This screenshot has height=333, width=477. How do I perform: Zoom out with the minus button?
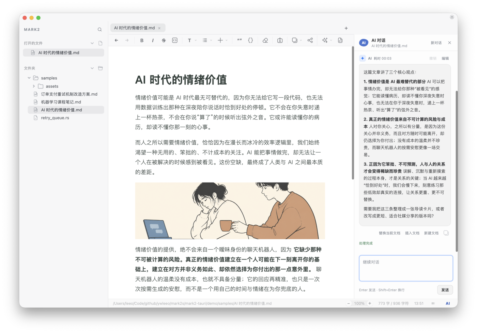pos(349,303)
